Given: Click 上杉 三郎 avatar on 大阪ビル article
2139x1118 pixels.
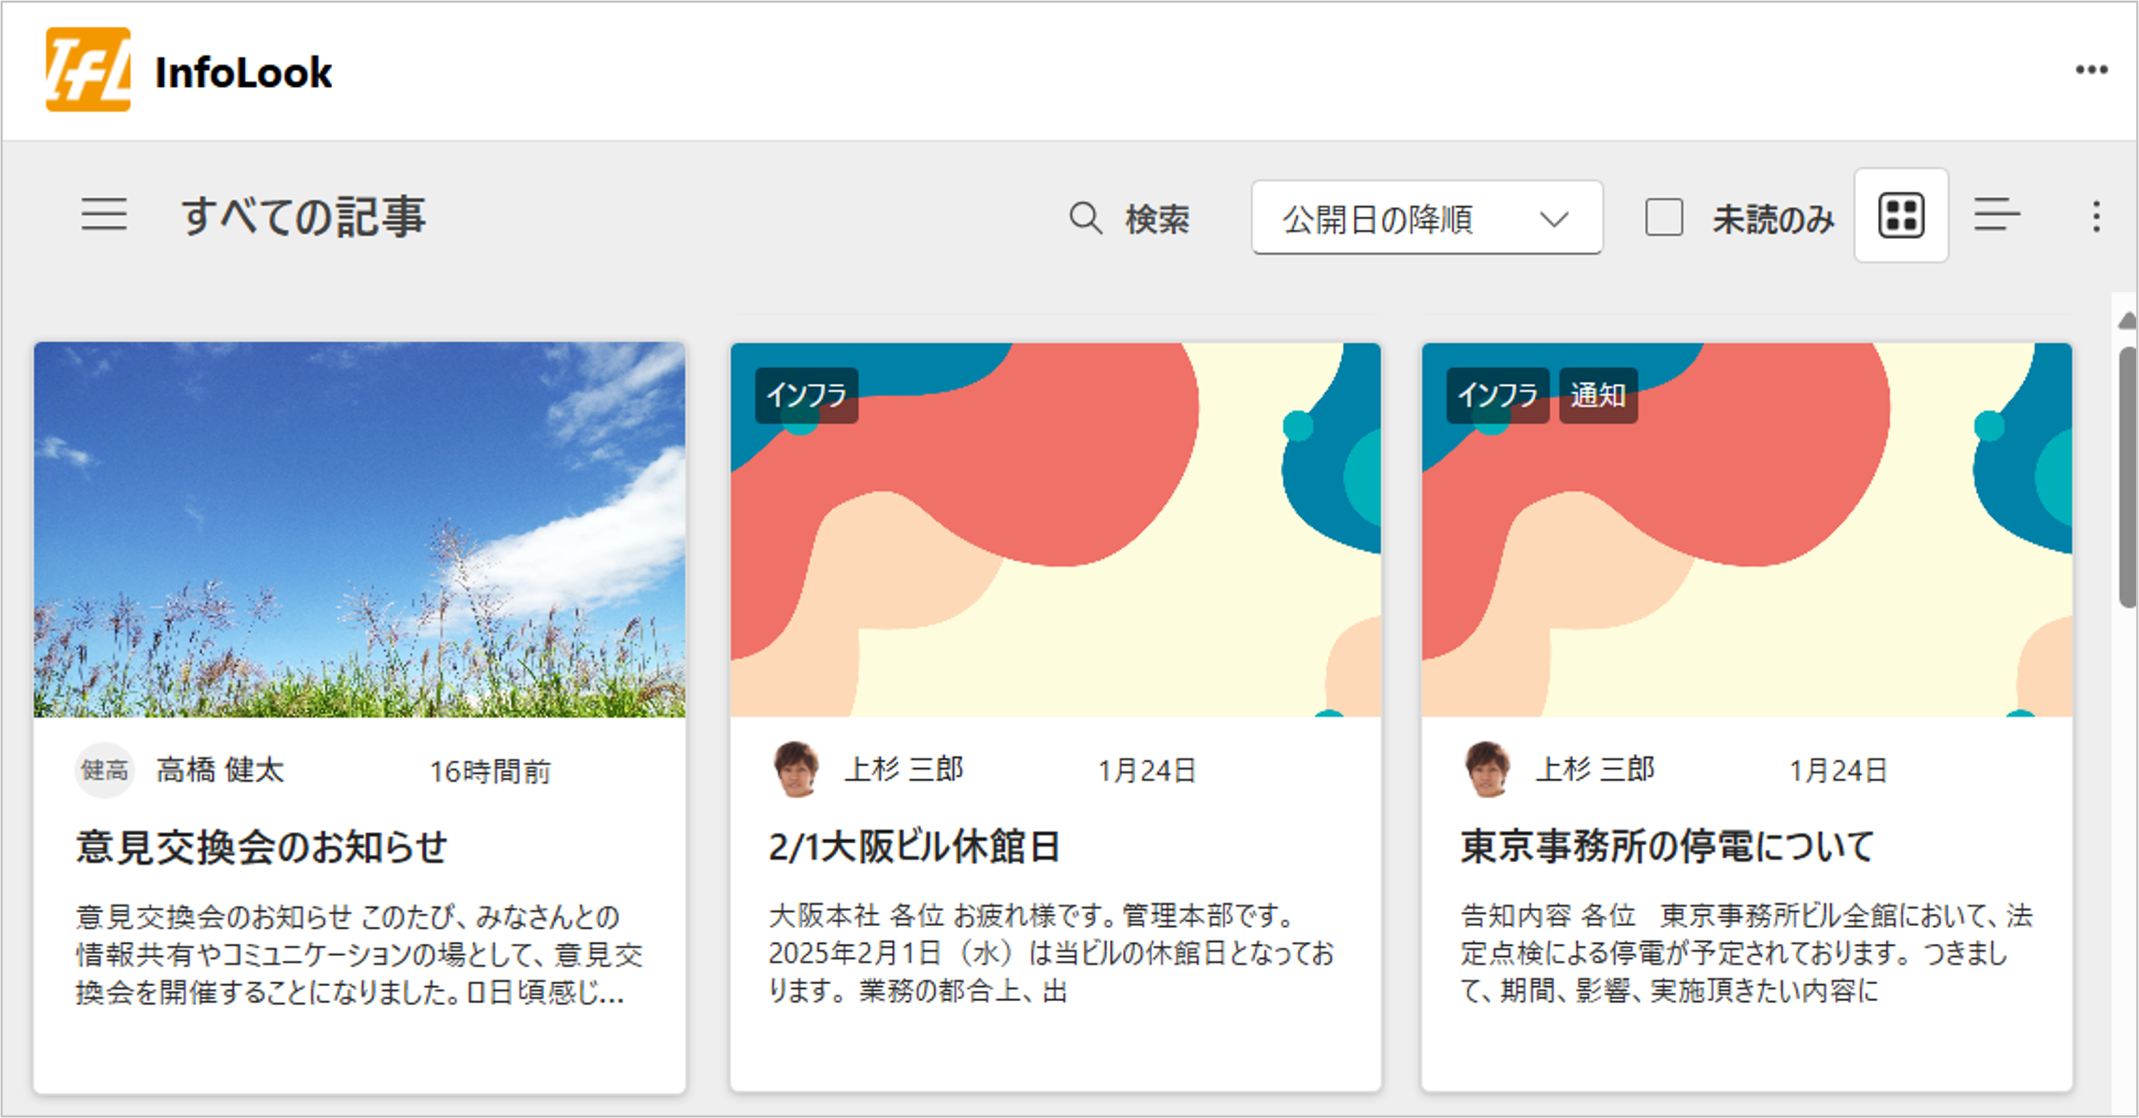Looking at the screenshot, I should coord(795,770).
